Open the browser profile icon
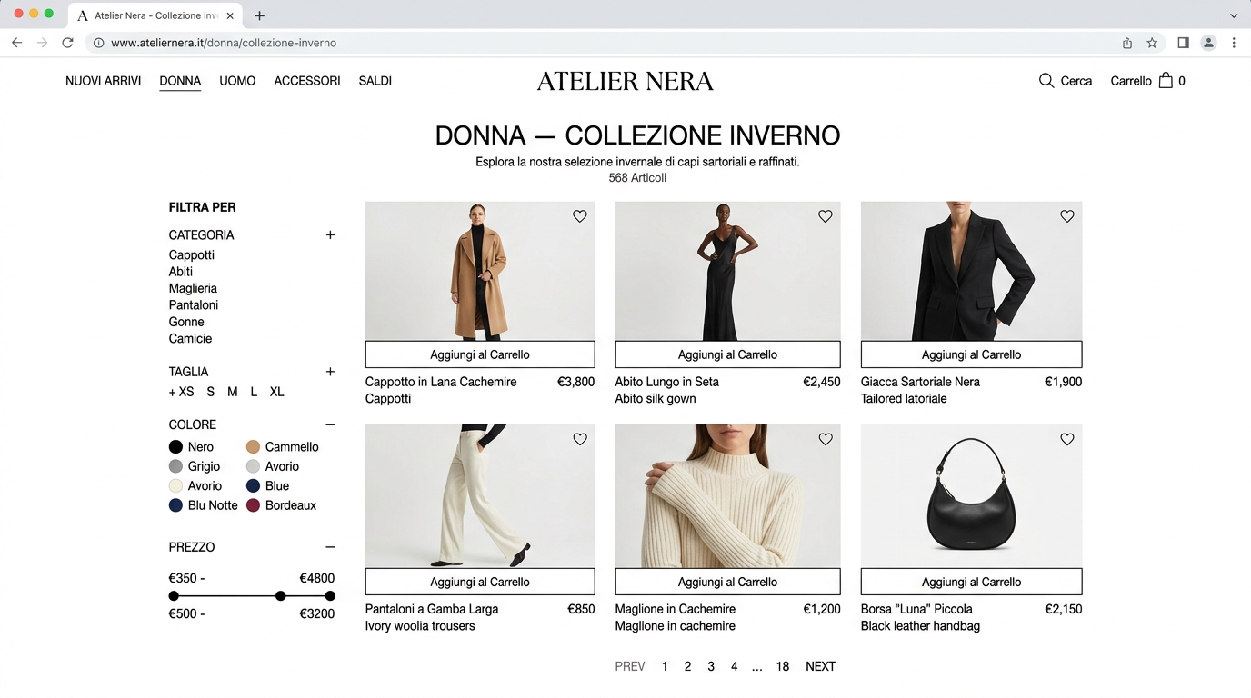The width and height of the screenshot is (1251, 698). point(1208,43)
